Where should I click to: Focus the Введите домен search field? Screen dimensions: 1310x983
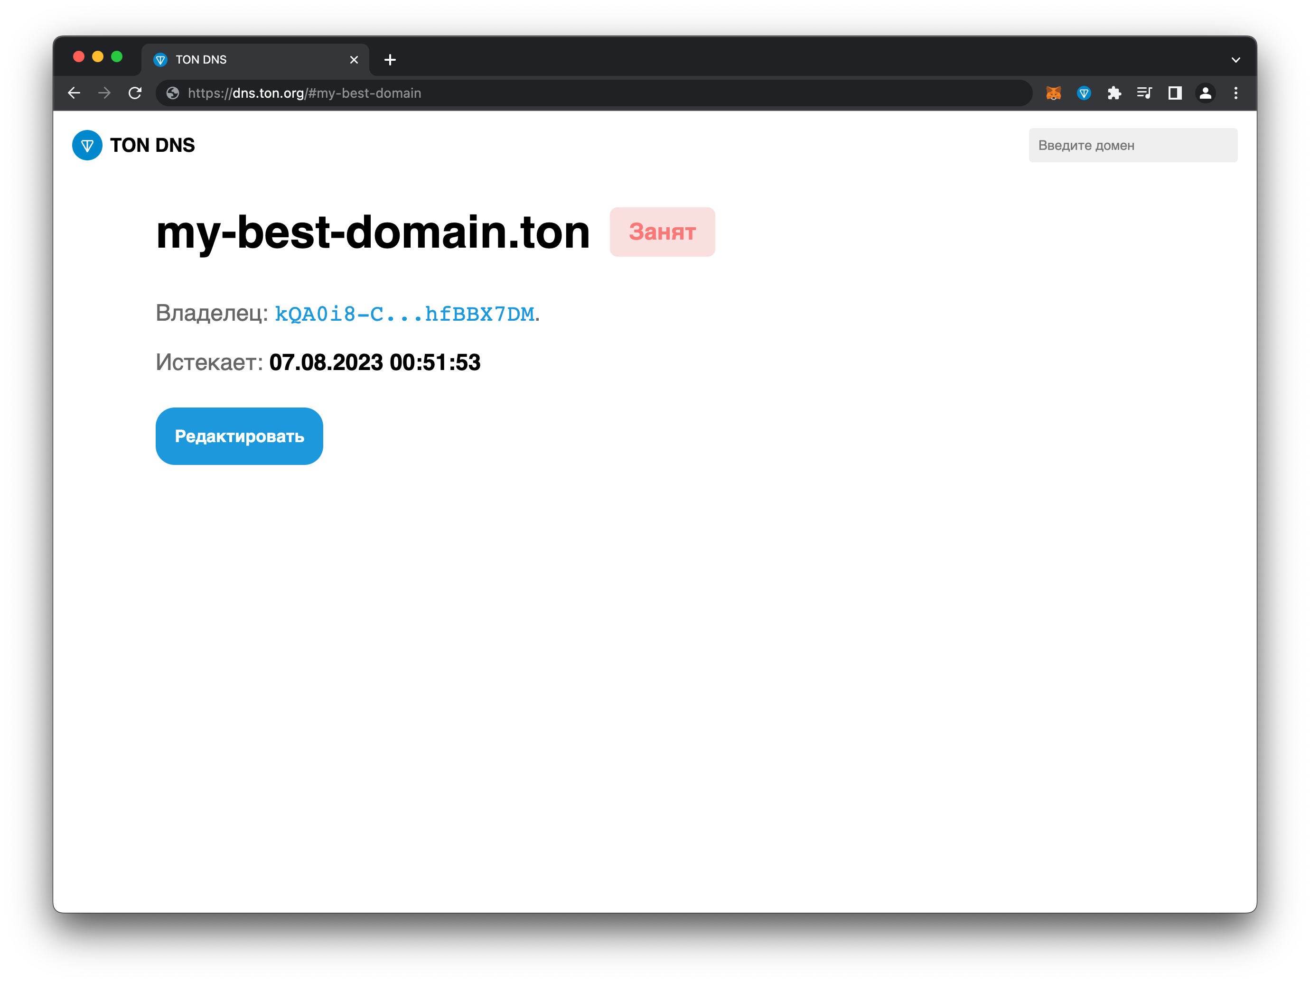pos(1133,145)
